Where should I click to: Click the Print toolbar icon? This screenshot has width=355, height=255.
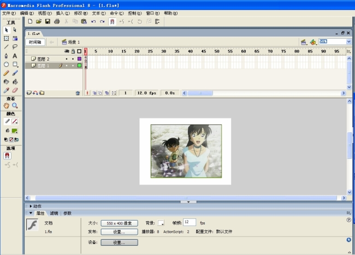(x=57, y=21)
